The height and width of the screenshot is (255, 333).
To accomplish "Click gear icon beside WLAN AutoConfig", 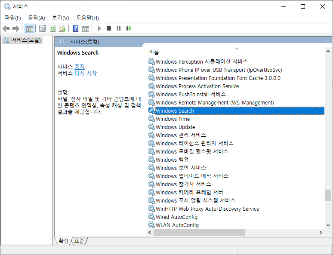I will 151,225.
